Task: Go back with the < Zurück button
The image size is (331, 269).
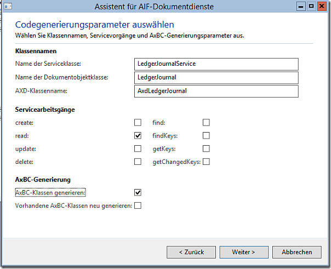Action: [191, 252]
